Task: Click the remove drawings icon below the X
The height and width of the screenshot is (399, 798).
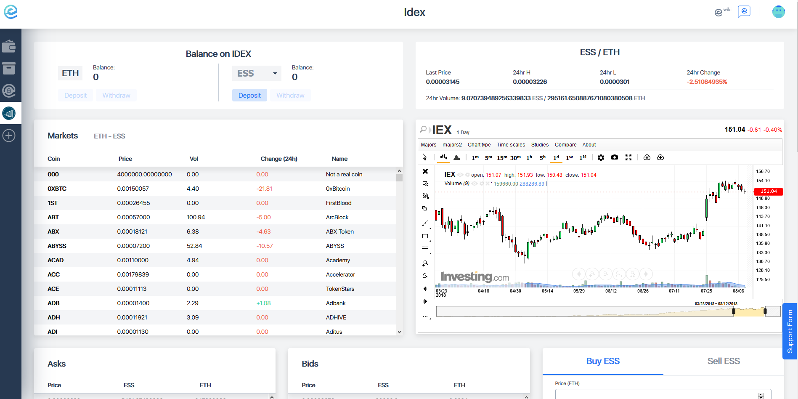Action: [x=425, y=184]
